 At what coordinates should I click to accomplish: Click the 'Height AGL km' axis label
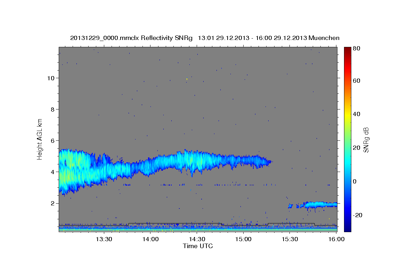(40, 139)
